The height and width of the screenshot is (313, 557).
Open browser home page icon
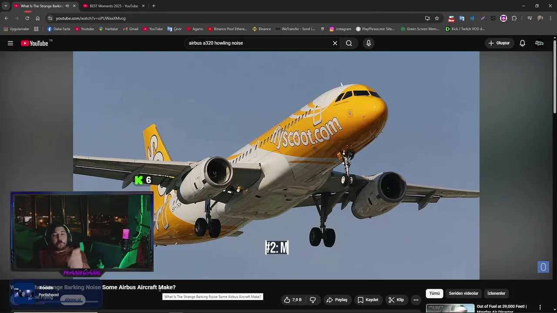coord(37,18)
